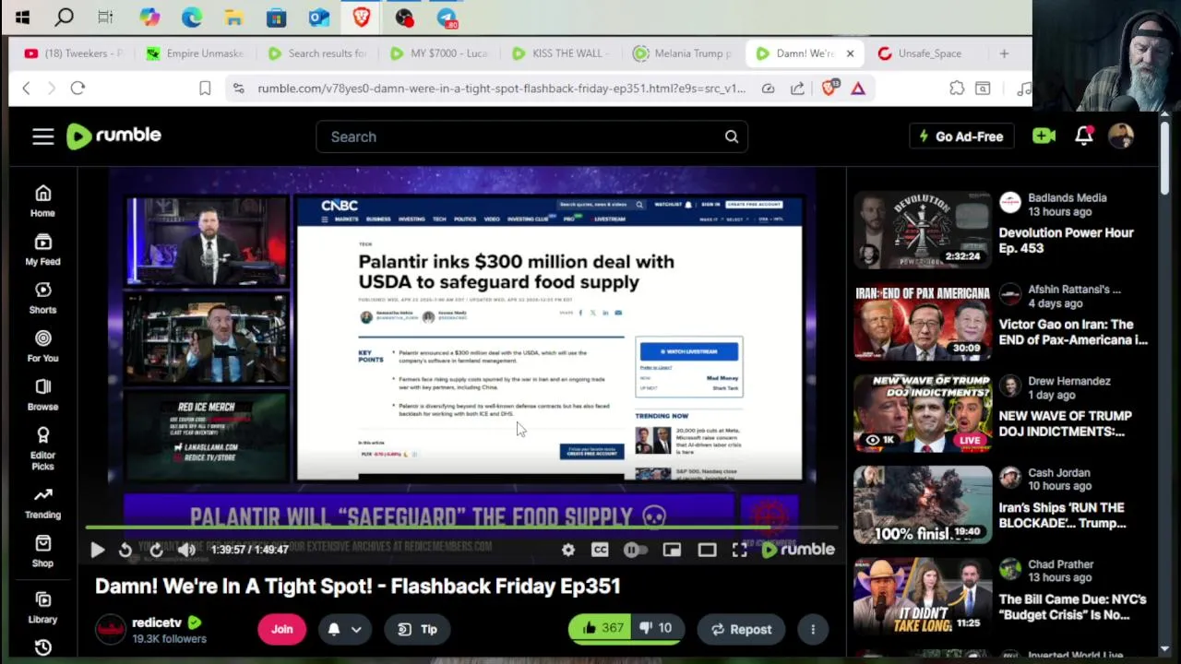Click the redicetv channel avatar
1181x664 pixels.
pyautogui.click(x=111, y=629)
